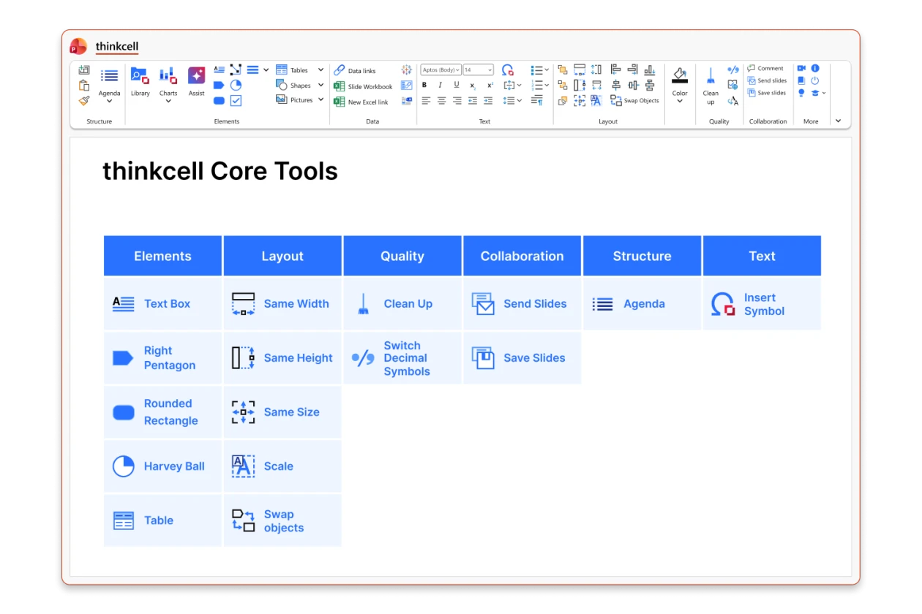Open the thinkcell ribbon tab

[117, 46]
